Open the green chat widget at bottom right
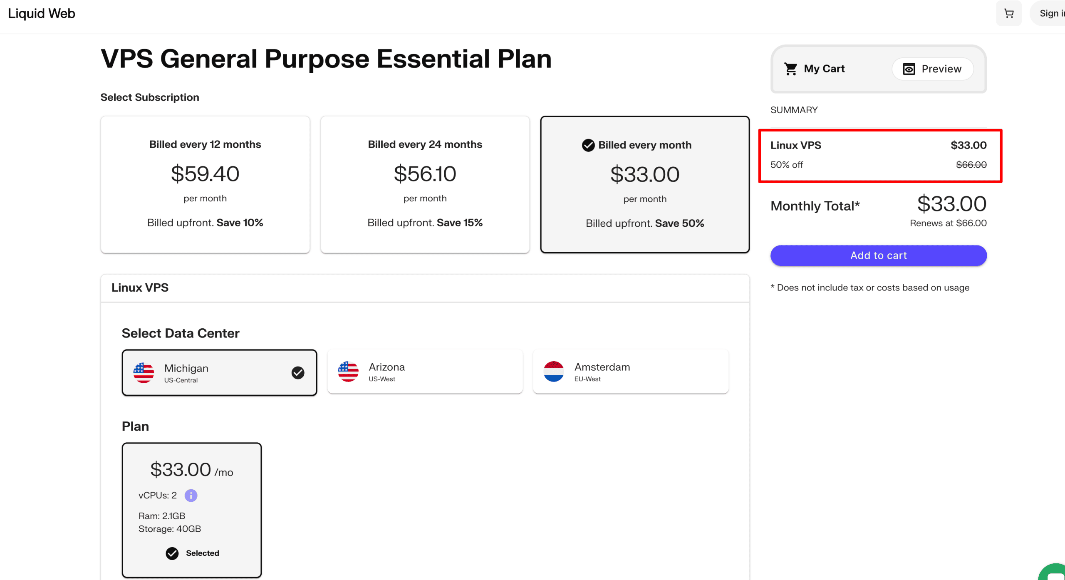Image resolution: width=1065 pixels, height=580 pixels. click(1054, 575)
